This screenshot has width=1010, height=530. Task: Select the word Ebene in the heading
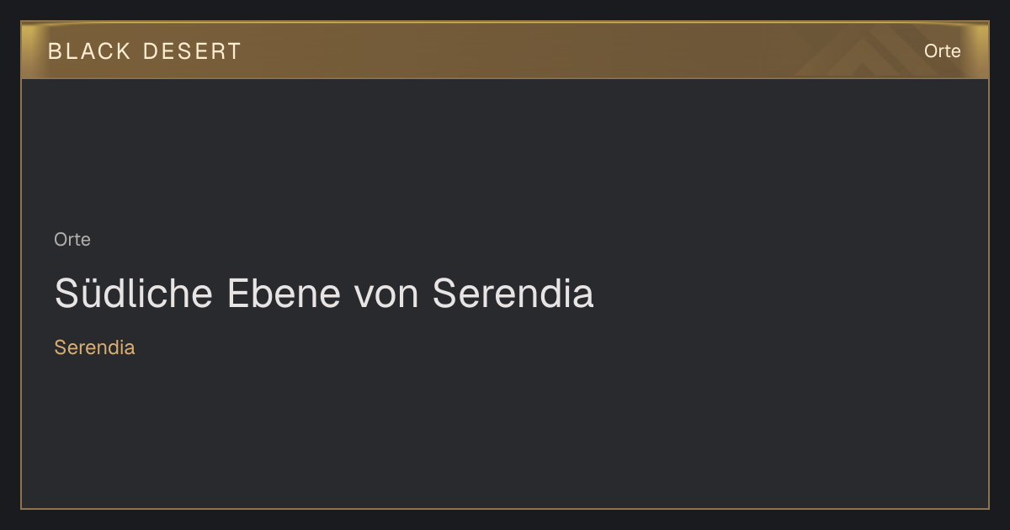(x=284, y=294)
